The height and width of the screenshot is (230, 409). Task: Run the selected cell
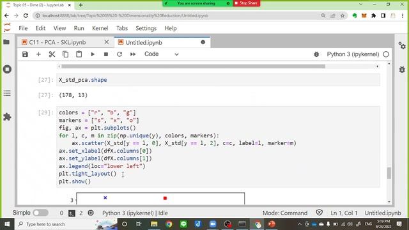[93, 54]
